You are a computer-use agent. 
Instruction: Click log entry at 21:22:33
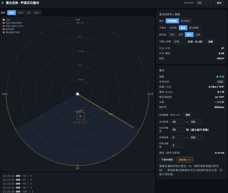[x=17, y=180]
